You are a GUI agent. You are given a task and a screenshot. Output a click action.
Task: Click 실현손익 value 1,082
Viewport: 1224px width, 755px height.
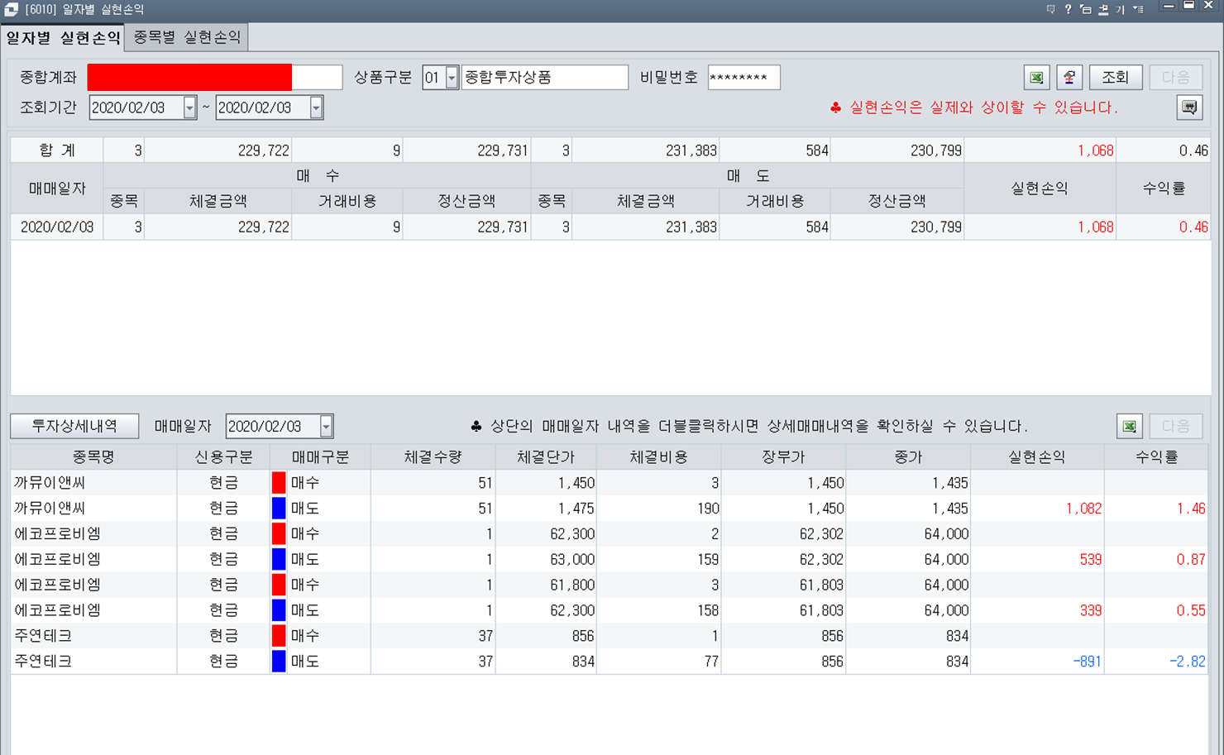pyautogui.click(x=1083, y=509)
